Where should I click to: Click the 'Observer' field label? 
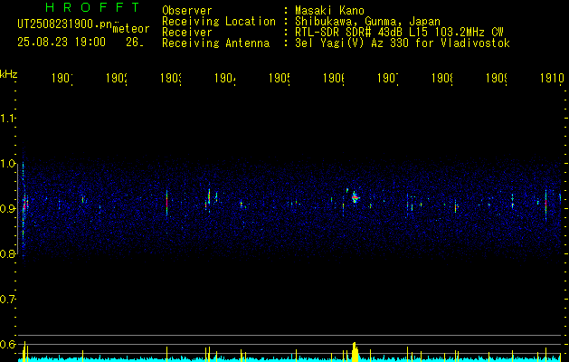187,11
